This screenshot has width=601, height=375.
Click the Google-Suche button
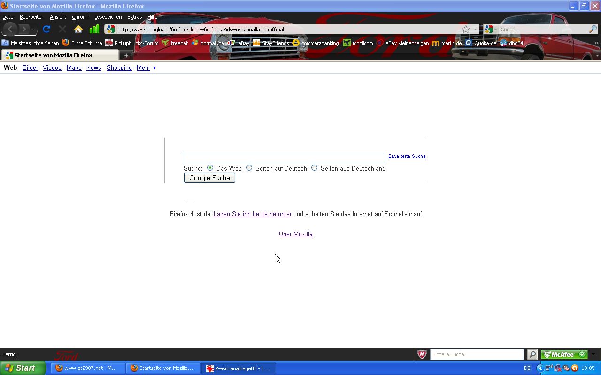coord(209,178)
